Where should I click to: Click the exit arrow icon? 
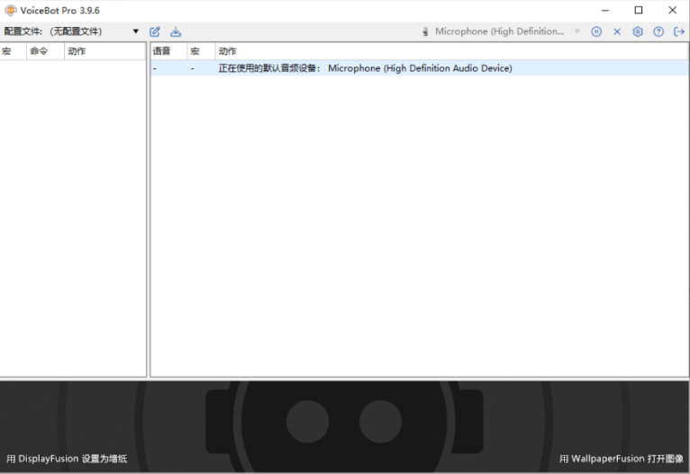pyautogui.click(x=679, y=31)
